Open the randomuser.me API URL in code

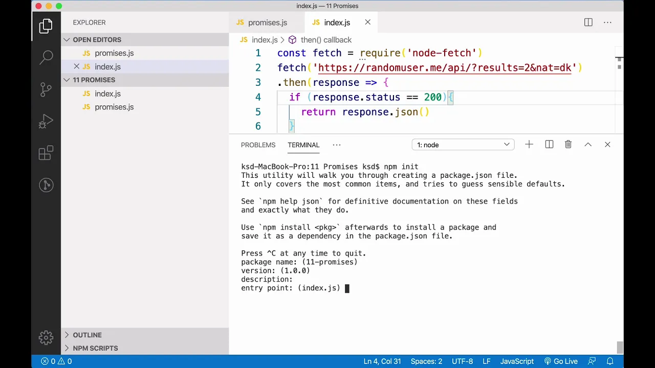444,67
